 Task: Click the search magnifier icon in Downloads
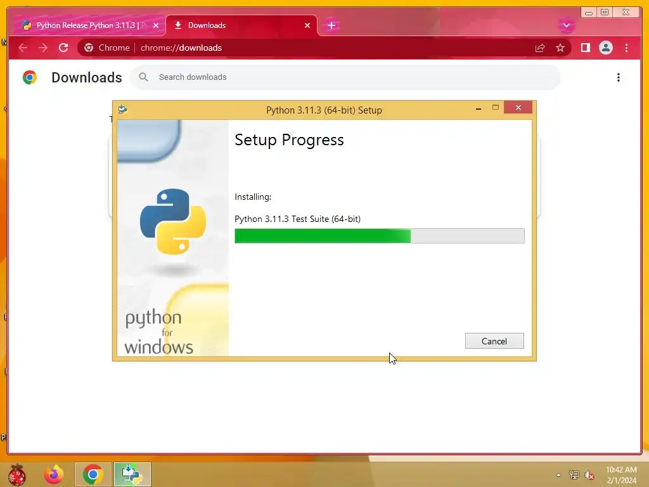tap(143, 77)
